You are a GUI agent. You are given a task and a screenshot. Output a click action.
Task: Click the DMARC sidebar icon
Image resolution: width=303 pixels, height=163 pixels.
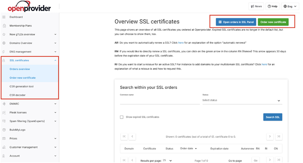click(4, 104)
